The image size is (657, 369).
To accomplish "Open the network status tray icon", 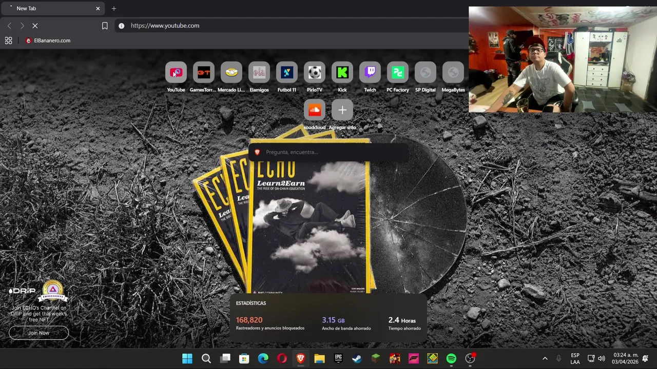I will pos(591,358).
